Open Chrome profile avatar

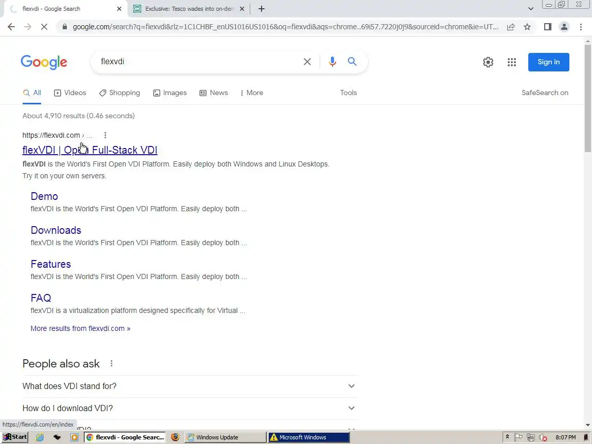(564, 27)
